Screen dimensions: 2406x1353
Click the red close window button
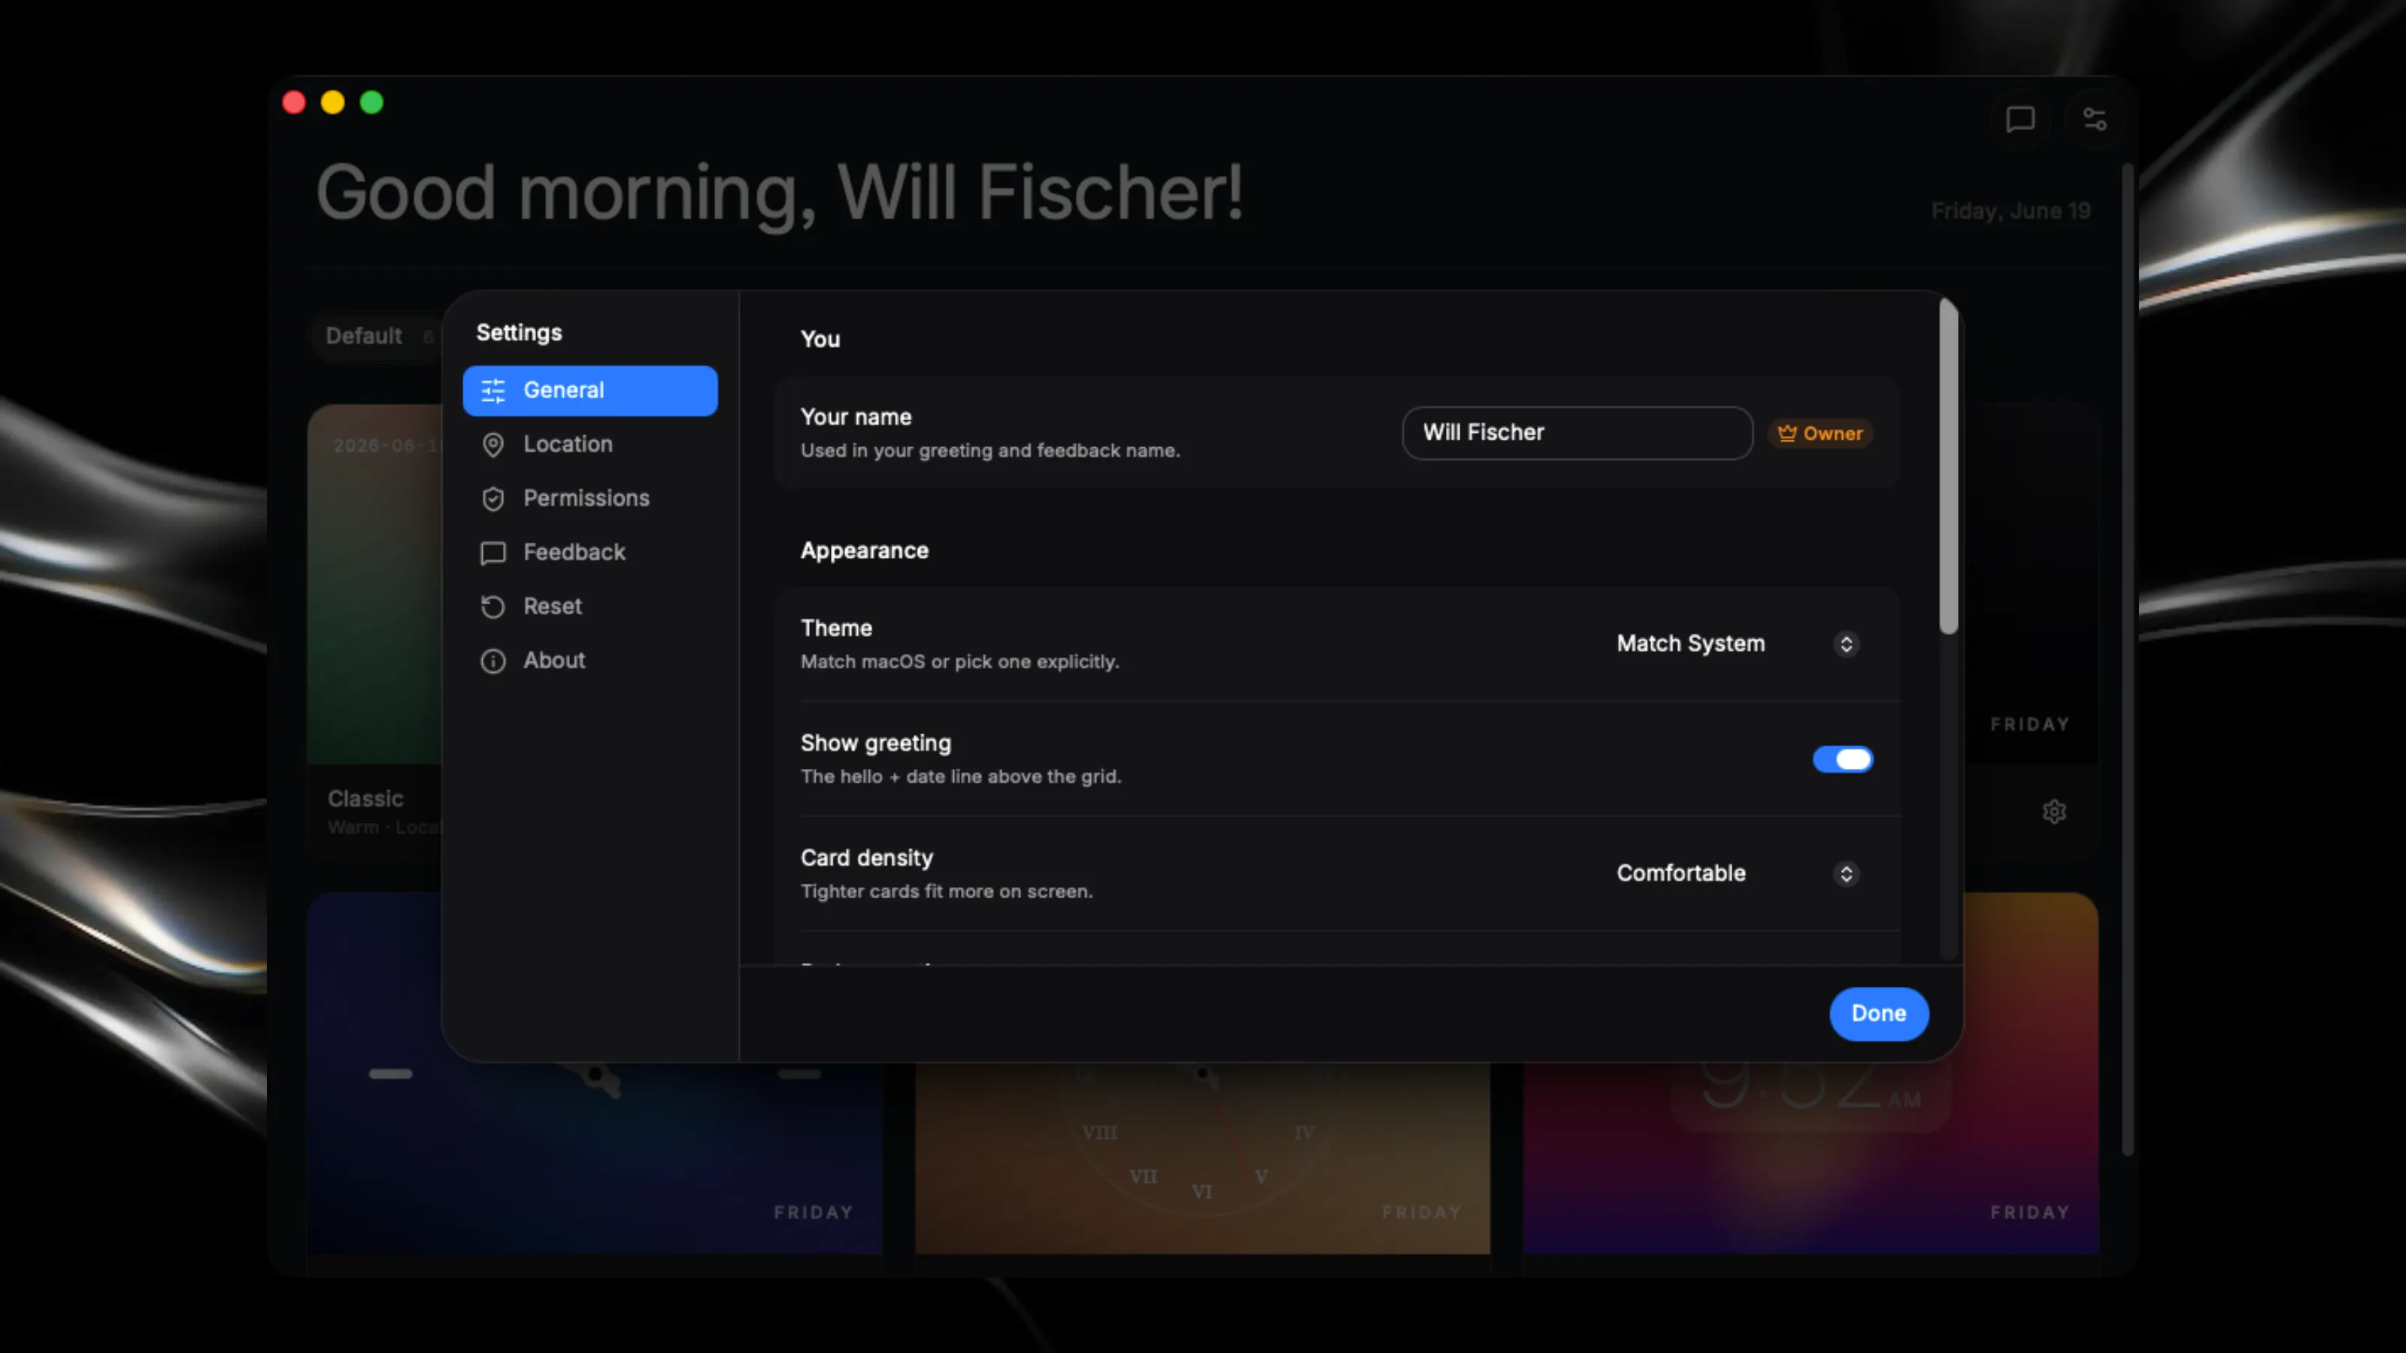click(294, 103)
